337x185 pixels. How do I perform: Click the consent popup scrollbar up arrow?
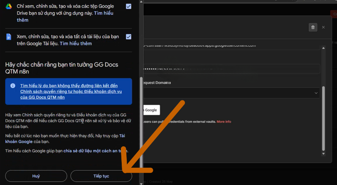point(141,2)
